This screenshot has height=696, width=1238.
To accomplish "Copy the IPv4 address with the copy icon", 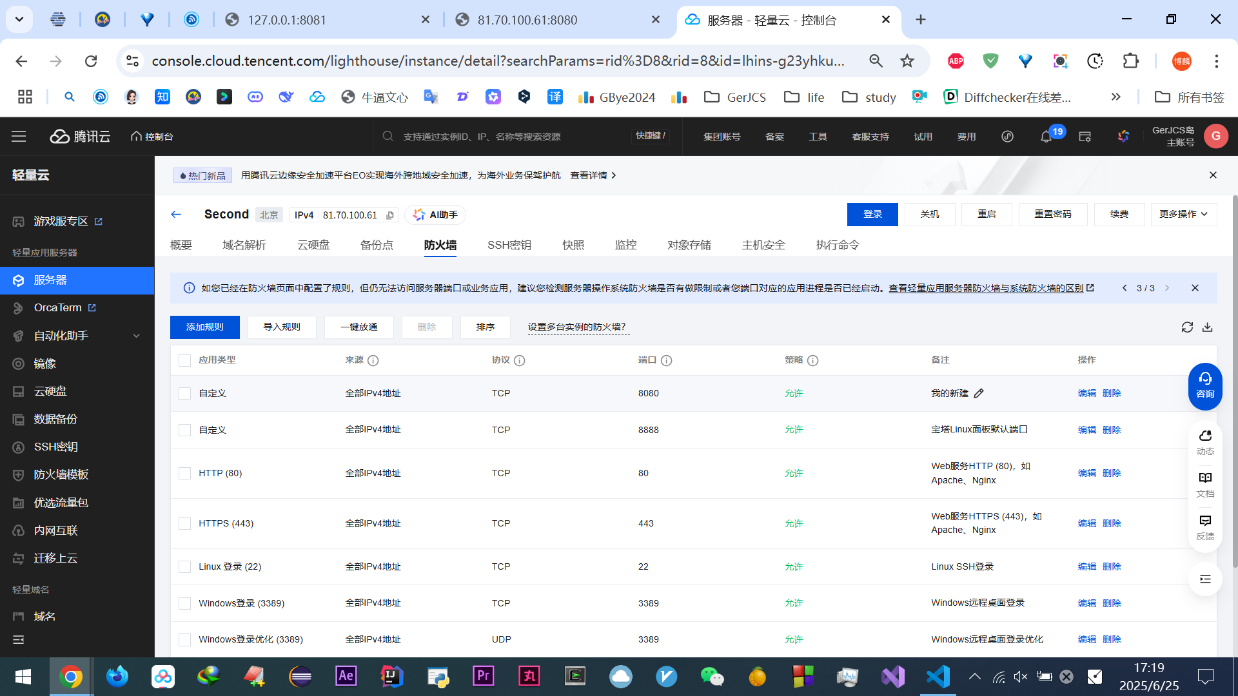I will coord(390,215).
